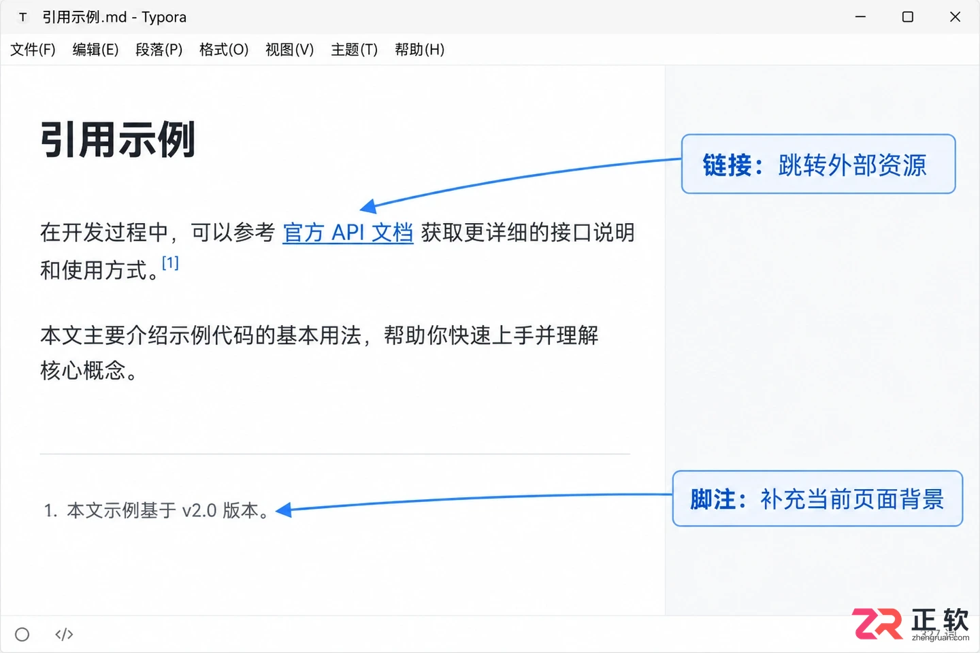Open the 文件(F) menu
The width and height of the screenshot is (980, 653).
(33, 50)
